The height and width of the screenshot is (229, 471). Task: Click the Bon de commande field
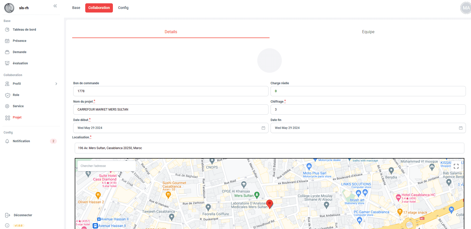[x=171, y=91]
